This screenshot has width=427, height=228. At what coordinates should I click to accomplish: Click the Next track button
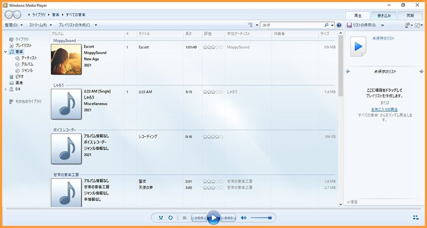[228, 218]
